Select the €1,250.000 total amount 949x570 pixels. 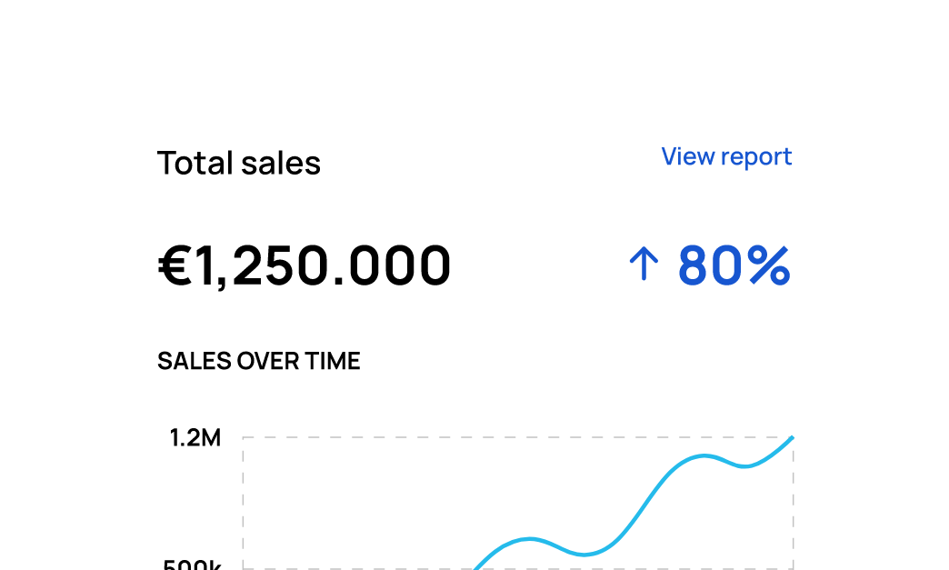pyautogui.click(x=305, y=266)
